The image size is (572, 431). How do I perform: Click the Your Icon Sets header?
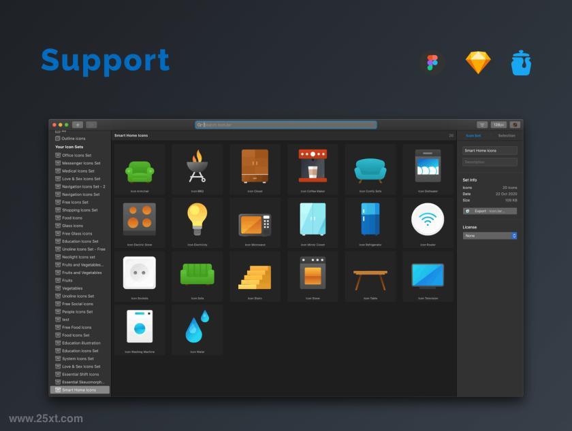[69, 147]
